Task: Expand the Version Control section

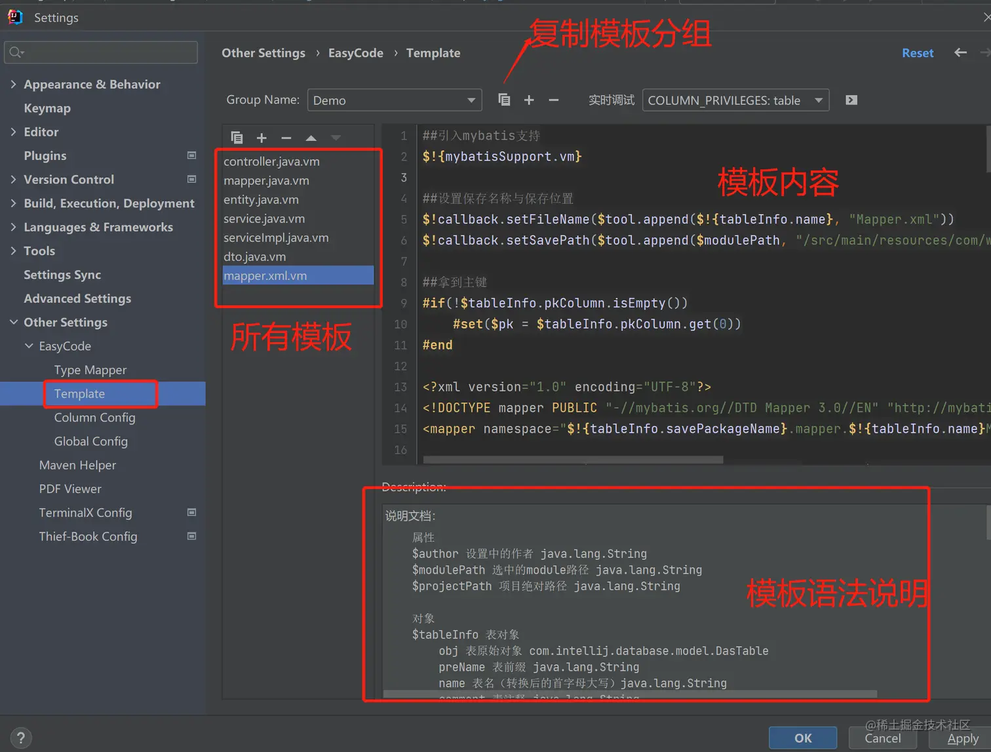Action: point(13,179)
